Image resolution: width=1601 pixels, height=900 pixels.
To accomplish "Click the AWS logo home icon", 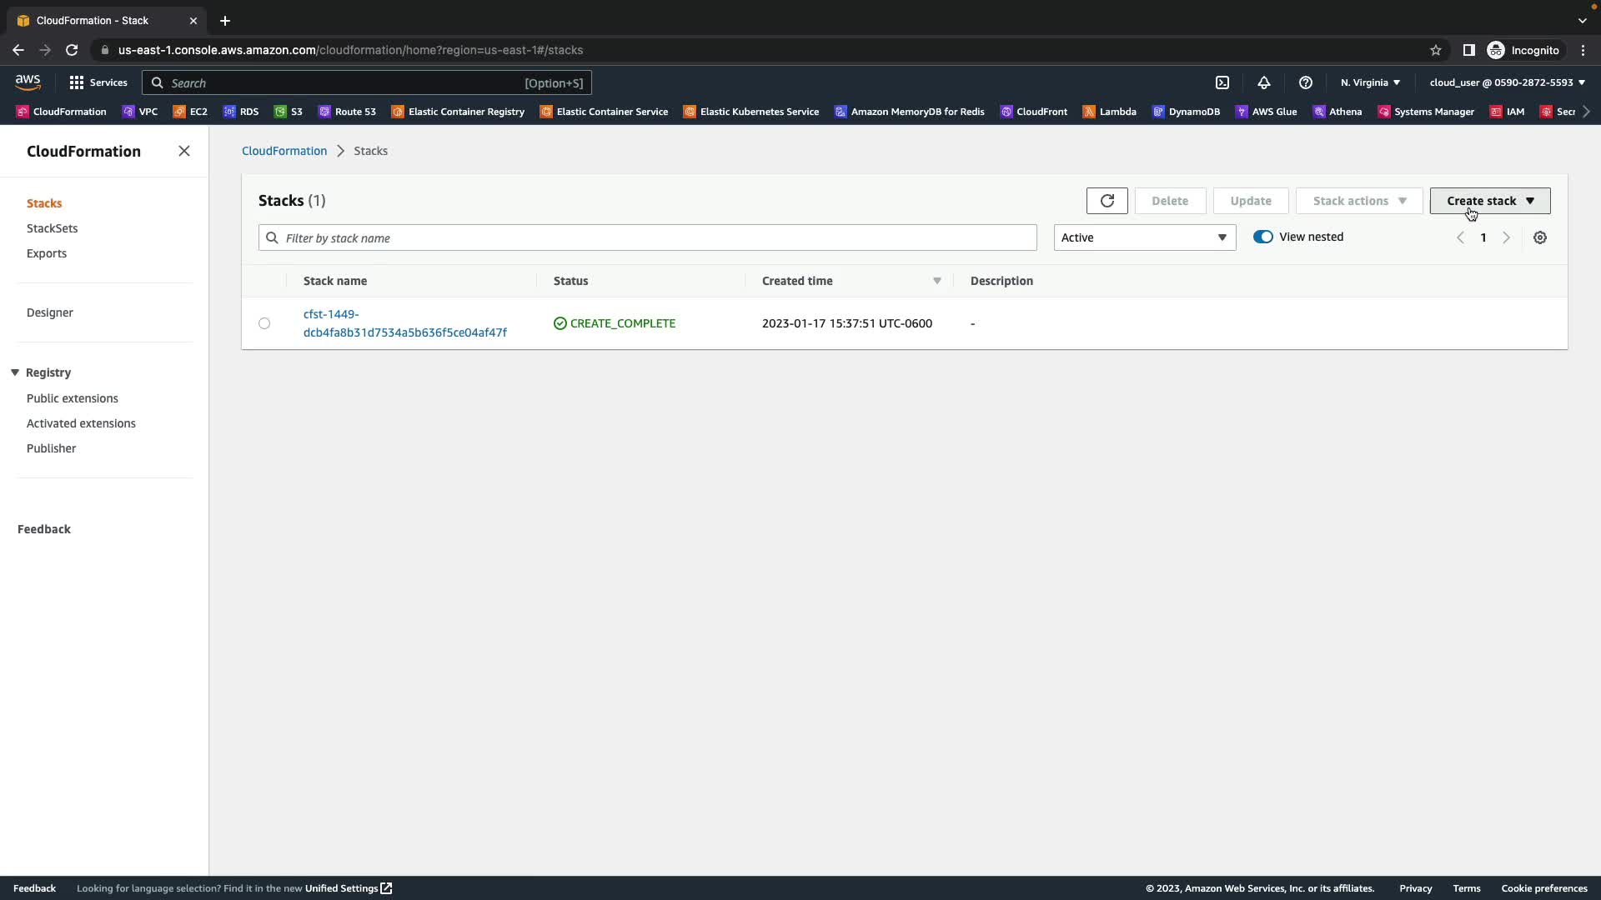I will click(x=28, y=82).
